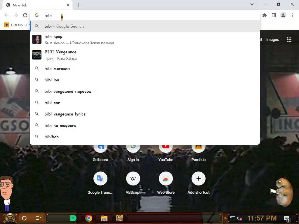Open the 11:57 PM clock
This screenshot has height=224, width=299.
click(x=262, y=218)
